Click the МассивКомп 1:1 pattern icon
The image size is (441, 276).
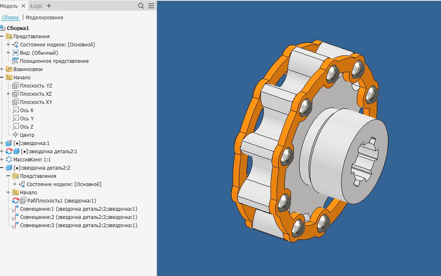coord(9,160)
